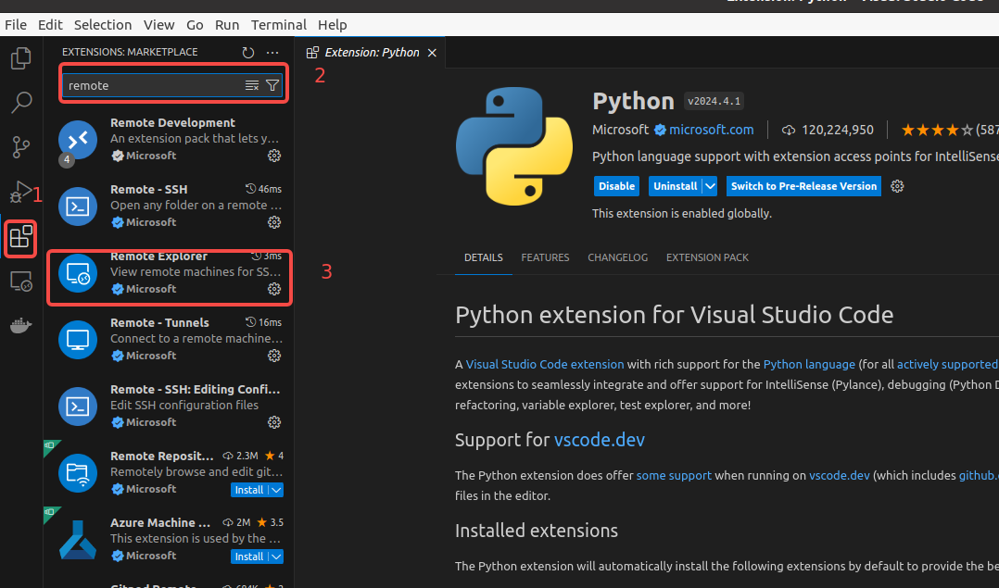Refresh the extensions marketplace list
The image size is (999, 588).
coord(247,53)
